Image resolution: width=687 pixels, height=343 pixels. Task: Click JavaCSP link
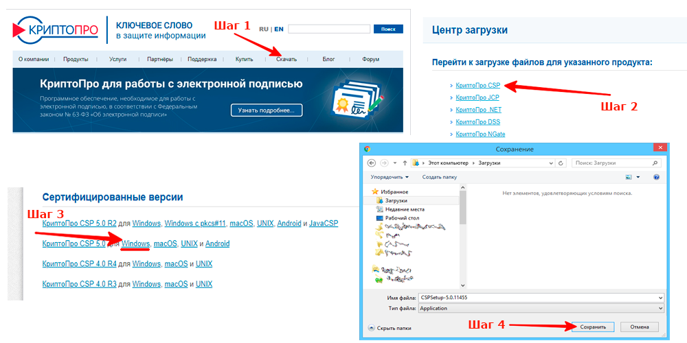324,224
